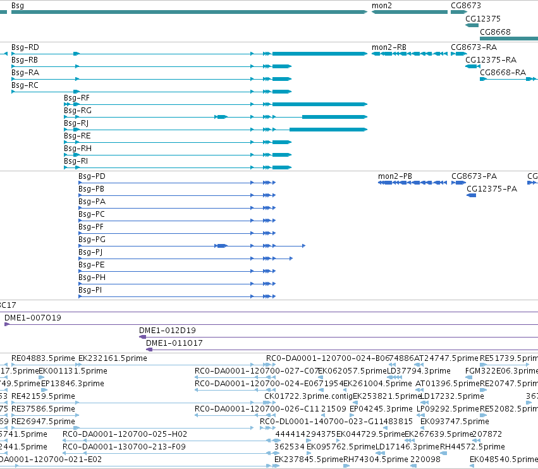Open the Bsg-RA transcript label
Screen dimensions: 538x469
25,73
